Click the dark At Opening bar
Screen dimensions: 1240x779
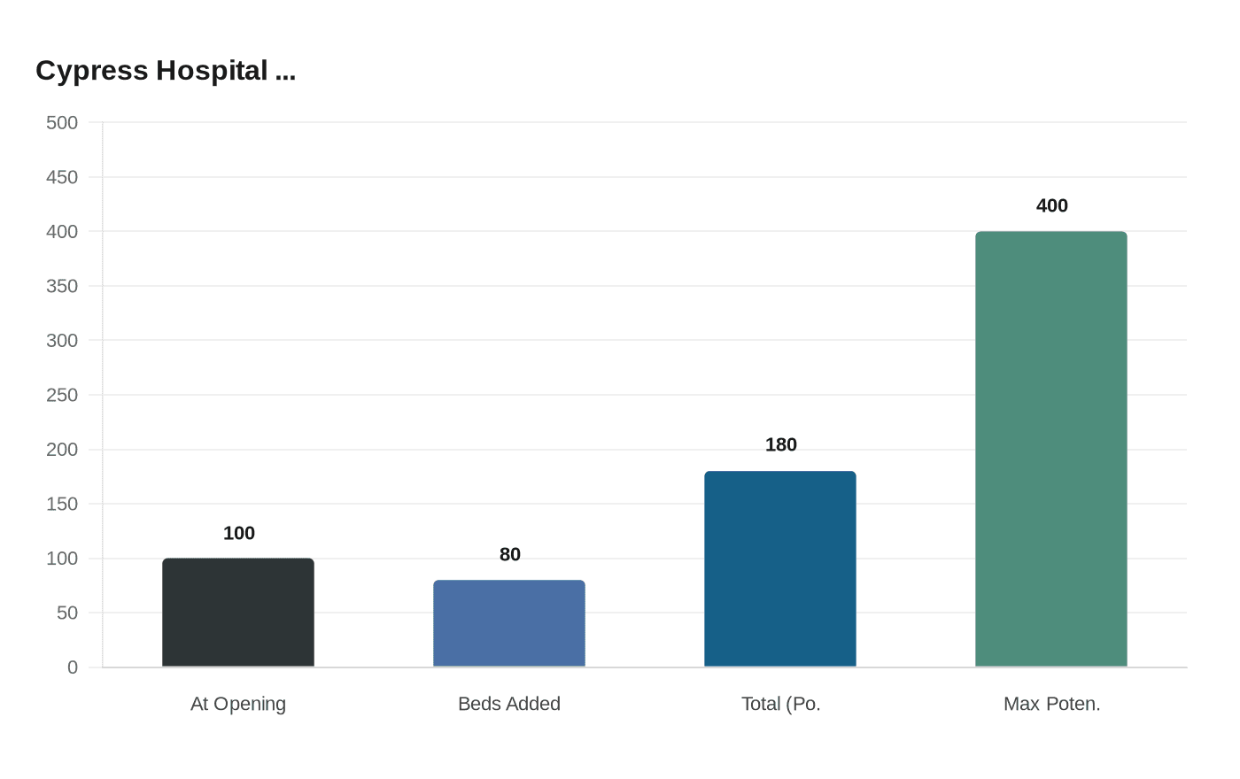click(238, 613)
